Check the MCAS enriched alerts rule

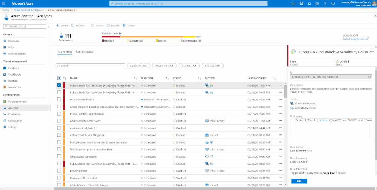(59, 99)
